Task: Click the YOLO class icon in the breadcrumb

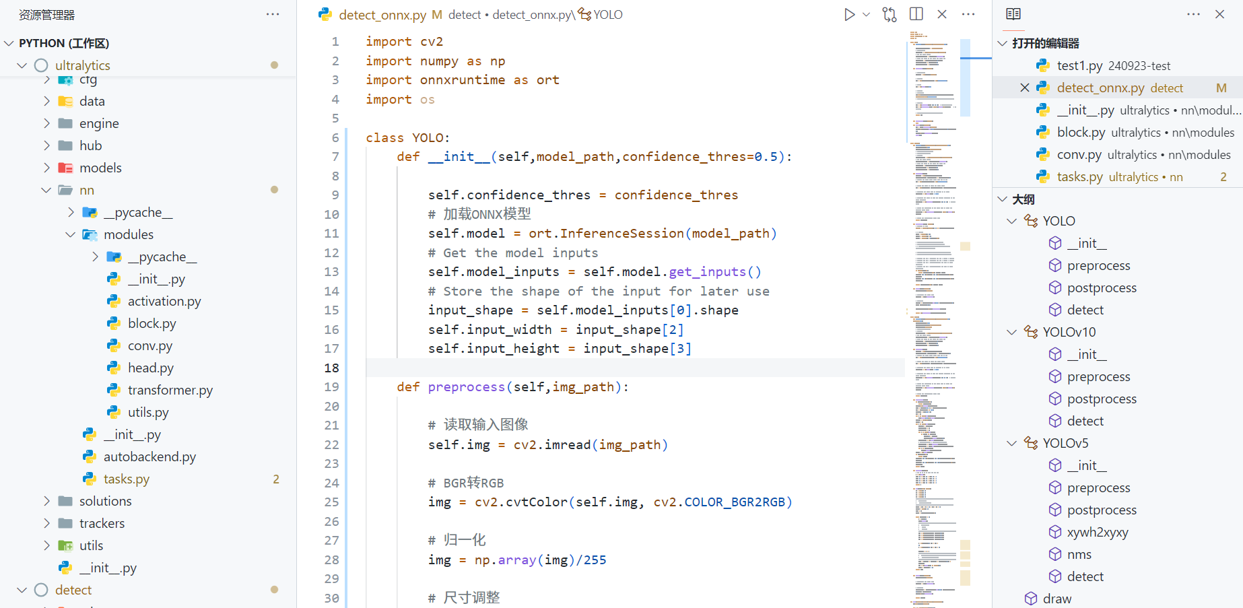Action: click(x=583, y=14)
